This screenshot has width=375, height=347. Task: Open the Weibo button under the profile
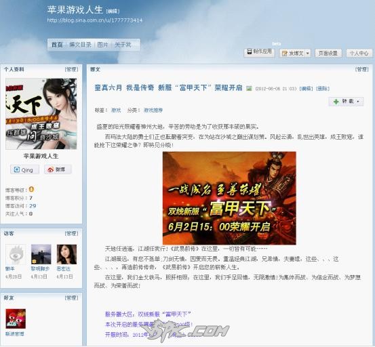pos(58,169)
